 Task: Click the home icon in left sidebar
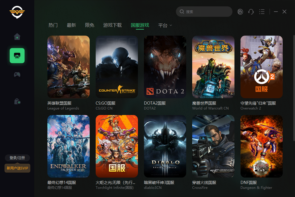(17, 37)
